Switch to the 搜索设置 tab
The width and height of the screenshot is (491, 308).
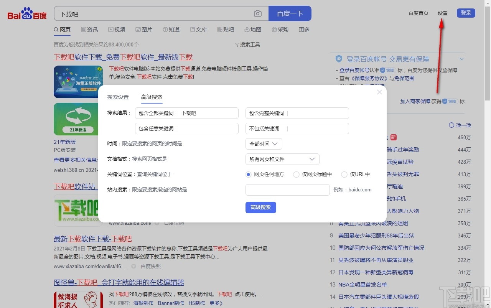pos(118,97)
